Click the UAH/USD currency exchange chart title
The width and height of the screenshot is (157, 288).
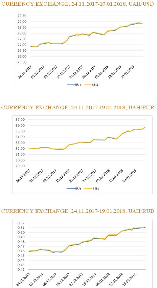pos(77,4)
